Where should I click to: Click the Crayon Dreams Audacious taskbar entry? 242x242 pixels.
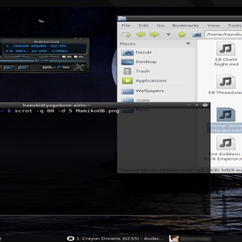[116, 238]
